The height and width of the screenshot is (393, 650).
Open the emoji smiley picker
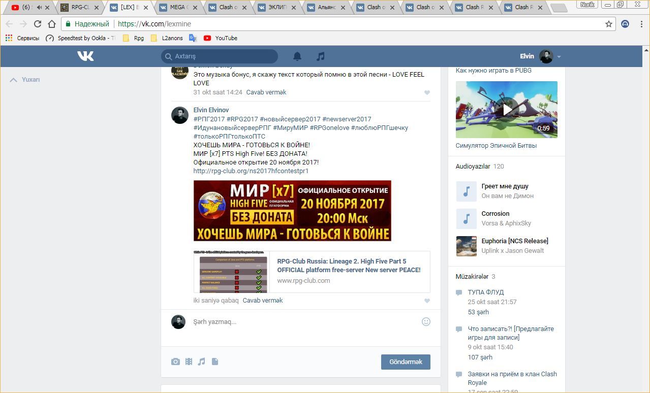[426, 321]
